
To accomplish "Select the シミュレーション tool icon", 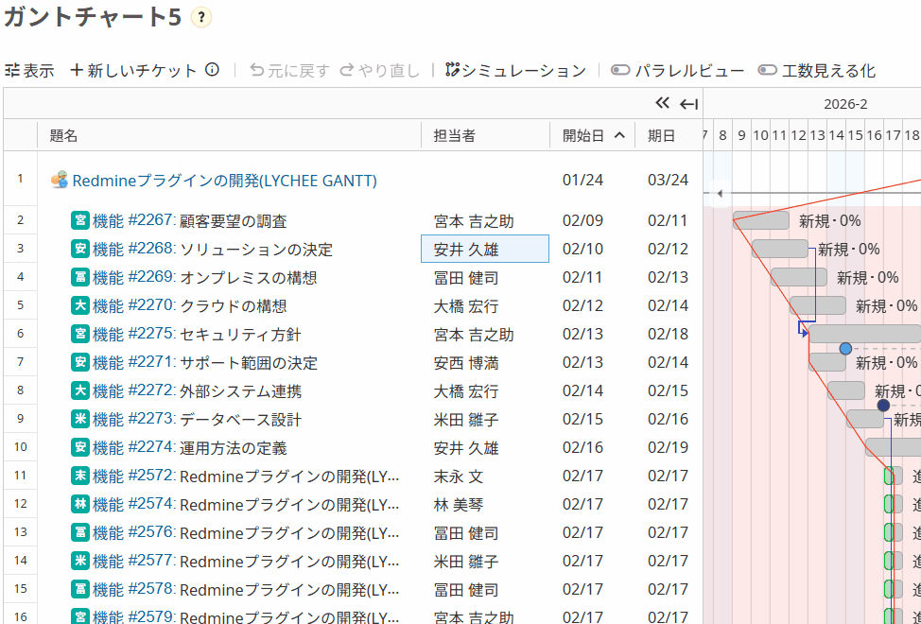I will pos(450,68).
